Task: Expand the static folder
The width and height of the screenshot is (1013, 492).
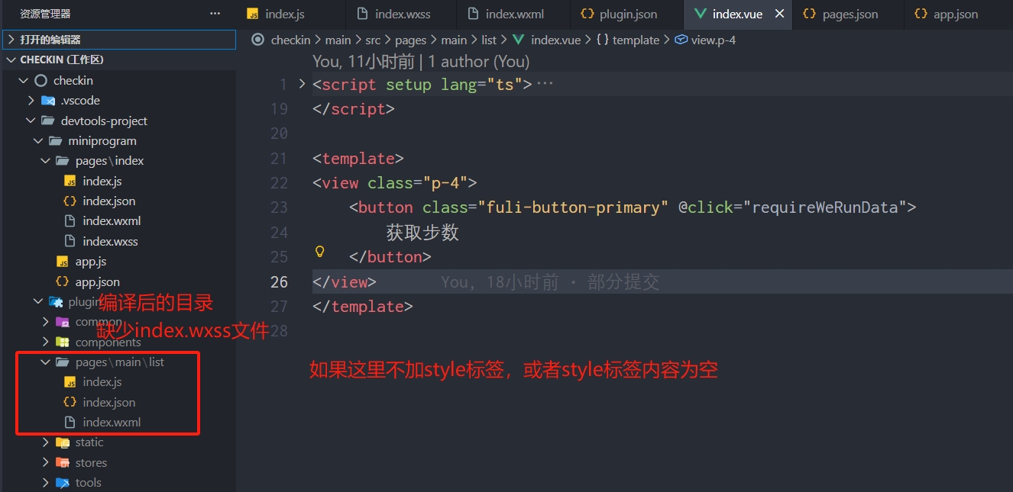Action: click(89, 442)
